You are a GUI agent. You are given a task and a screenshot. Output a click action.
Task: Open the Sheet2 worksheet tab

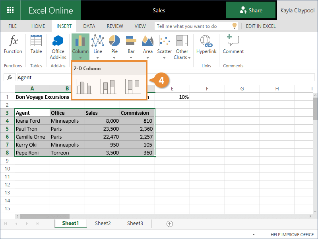(x=103, y=223)
